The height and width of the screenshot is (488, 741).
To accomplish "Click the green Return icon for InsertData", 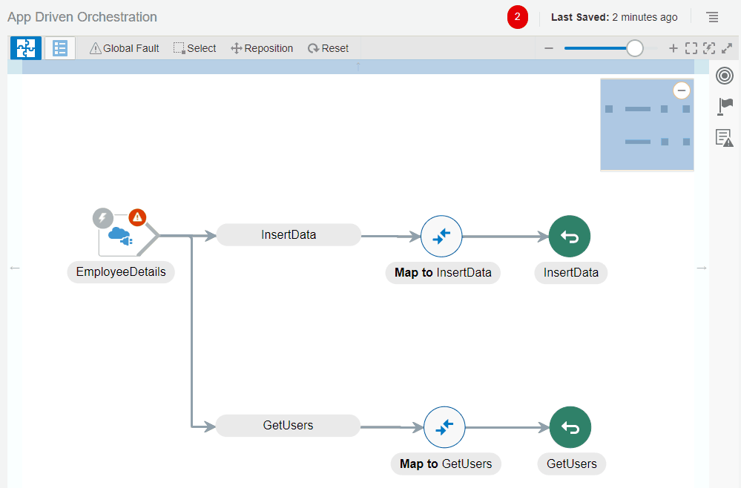I will pos(570,236).
